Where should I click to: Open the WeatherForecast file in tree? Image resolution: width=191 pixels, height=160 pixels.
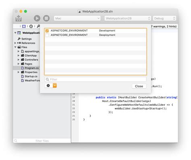coord(32,80)
